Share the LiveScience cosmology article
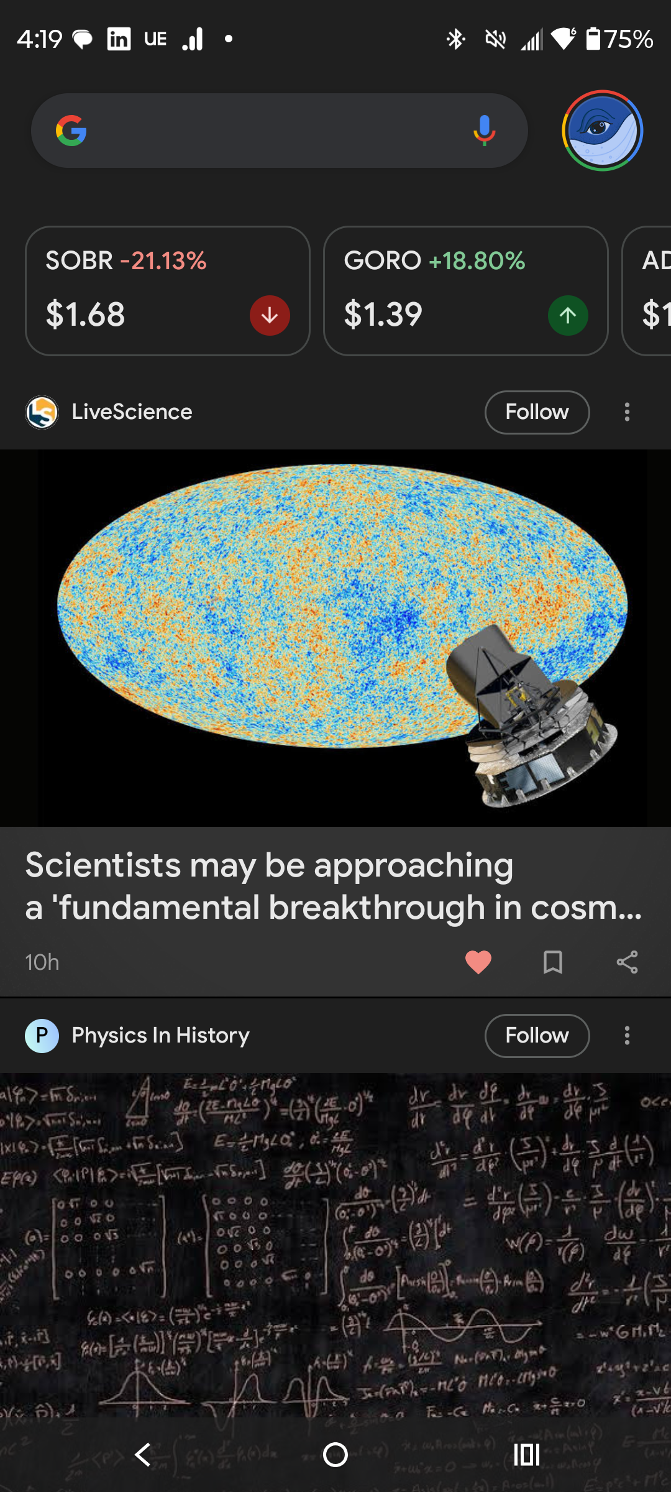 pos(627,962)
